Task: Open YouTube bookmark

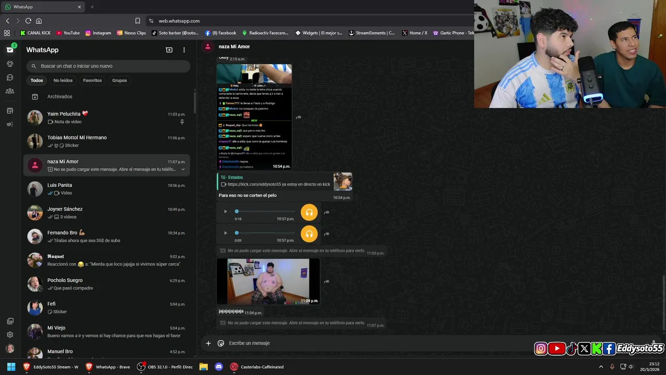Action: (68, 33)
